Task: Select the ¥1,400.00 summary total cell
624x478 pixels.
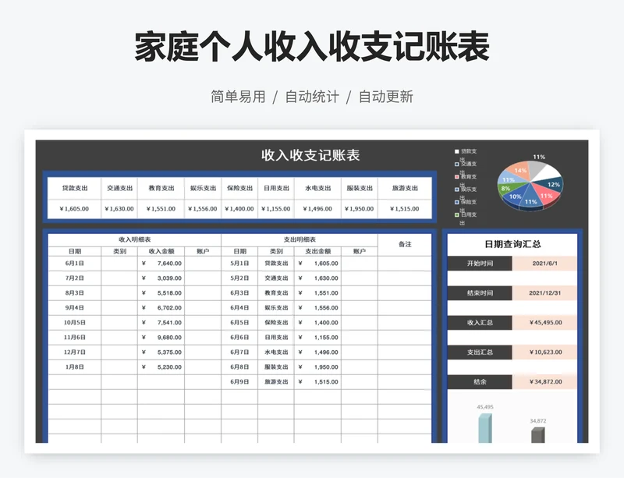Action: pos(239,208)
